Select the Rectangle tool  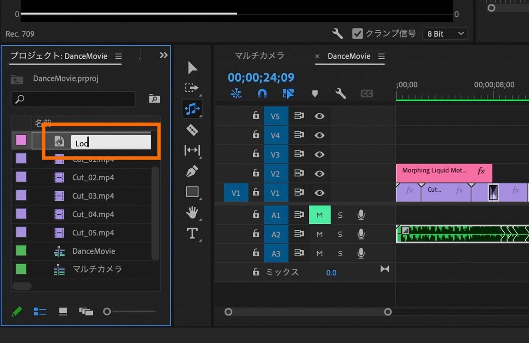click(192, 192)
